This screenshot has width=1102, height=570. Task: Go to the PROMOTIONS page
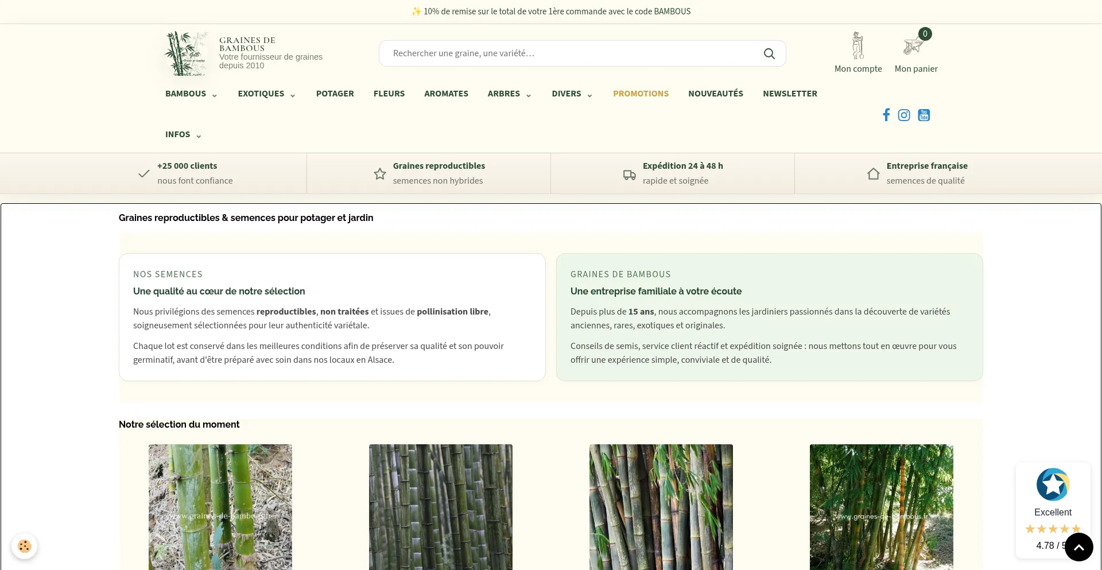[x=641, y=94]
